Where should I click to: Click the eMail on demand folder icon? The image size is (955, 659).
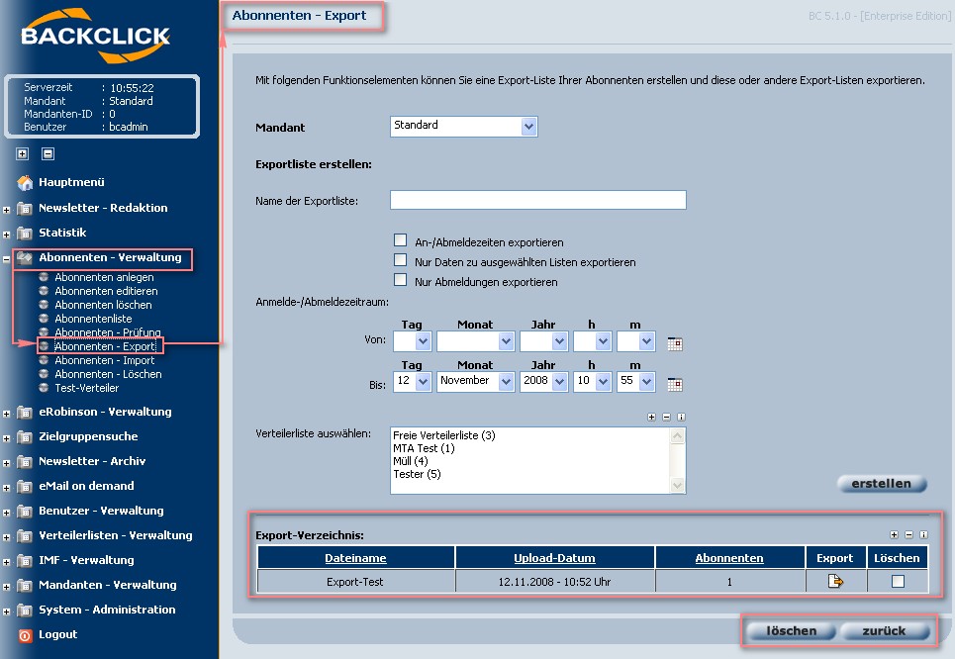pyautogui.click(x=25, y=486)
